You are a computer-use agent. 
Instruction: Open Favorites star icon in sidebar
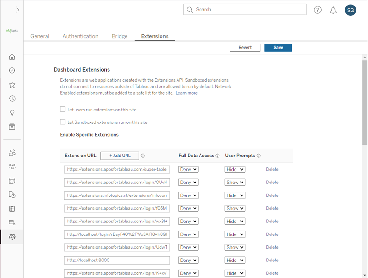click(12, 85)
